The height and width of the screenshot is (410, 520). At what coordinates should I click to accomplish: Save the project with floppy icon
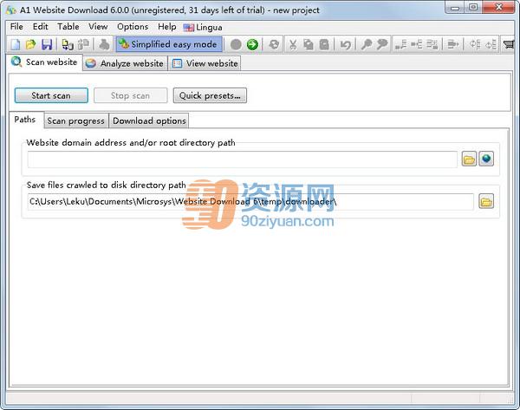pyautogui.click(x=47, y=44)
